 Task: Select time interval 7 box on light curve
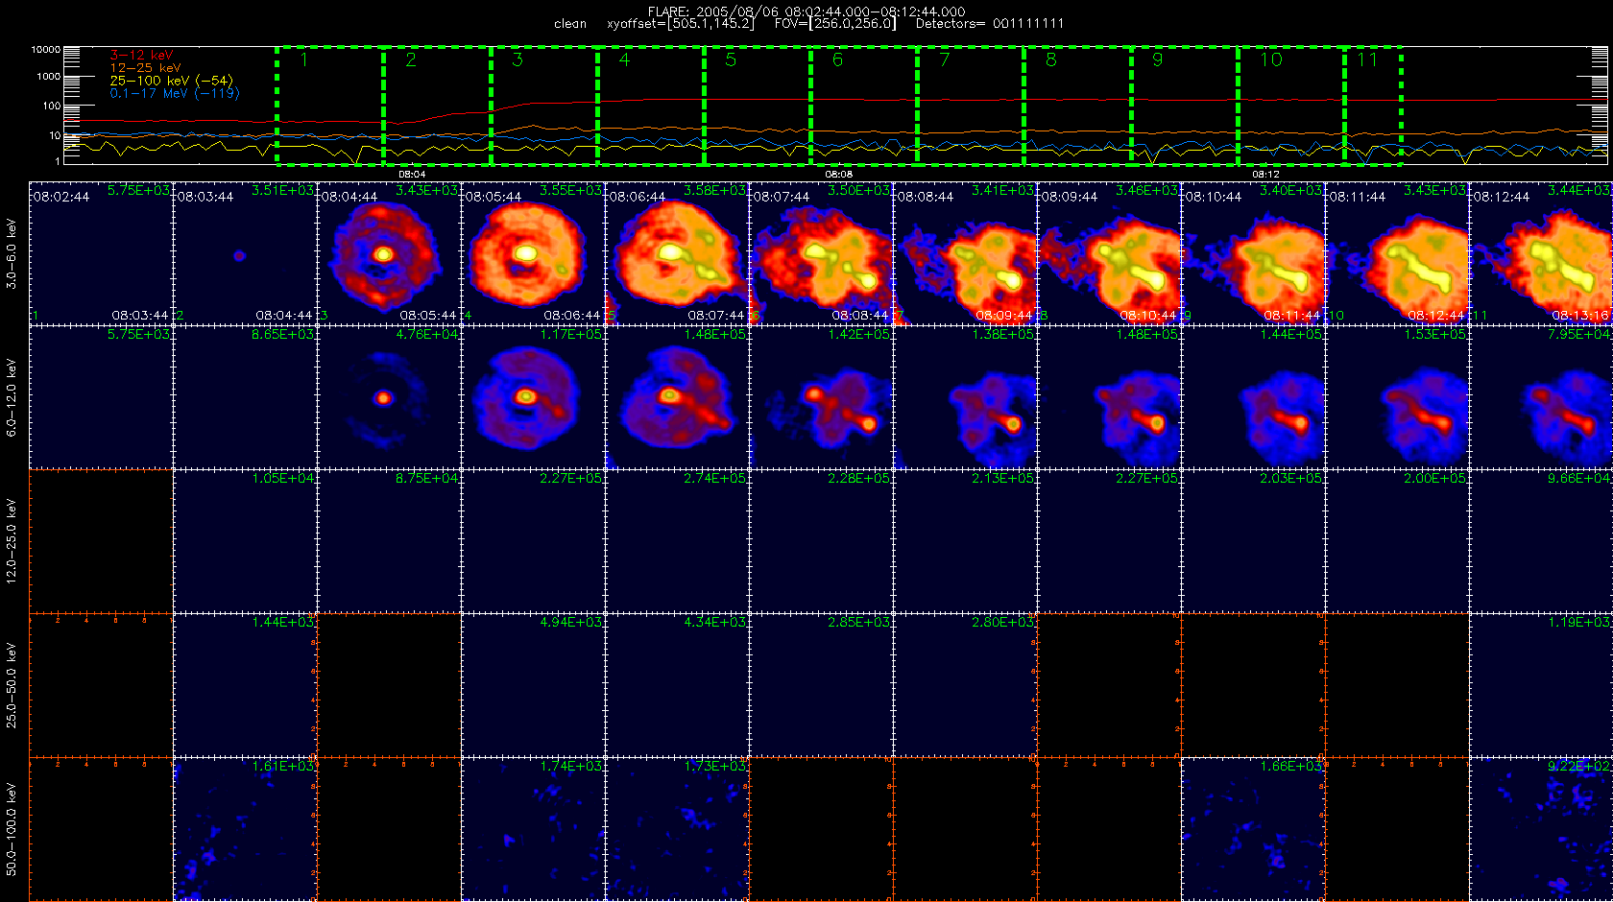pyautogui.click(x=971, y=106)
